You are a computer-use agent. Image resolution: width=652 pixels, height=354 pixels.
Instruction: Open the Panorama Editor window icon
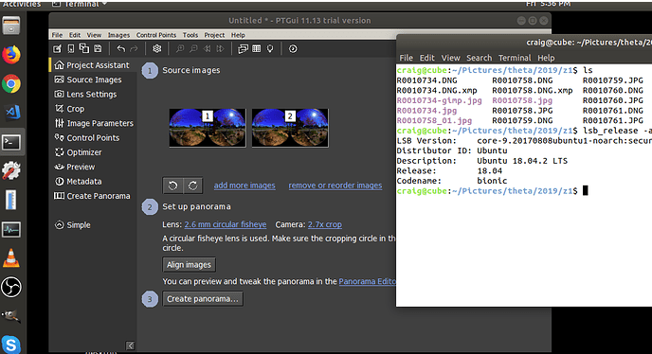(243, 48)
